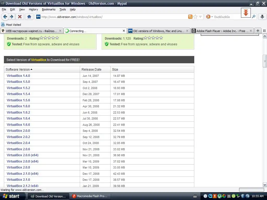The width and height of the screenshot is (267, 200).
Task: Close the wapinet.ru tab
Action: [x=60, y=31]
